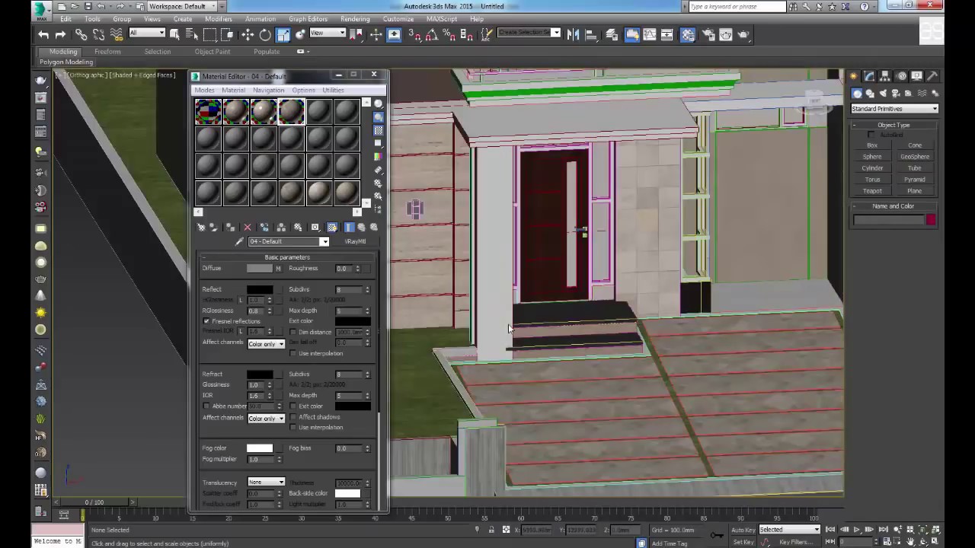The height and width of the screenshot is (548, 975).
Task: Open refract Affect channels Color only dropdown
Action: (266, 418)
